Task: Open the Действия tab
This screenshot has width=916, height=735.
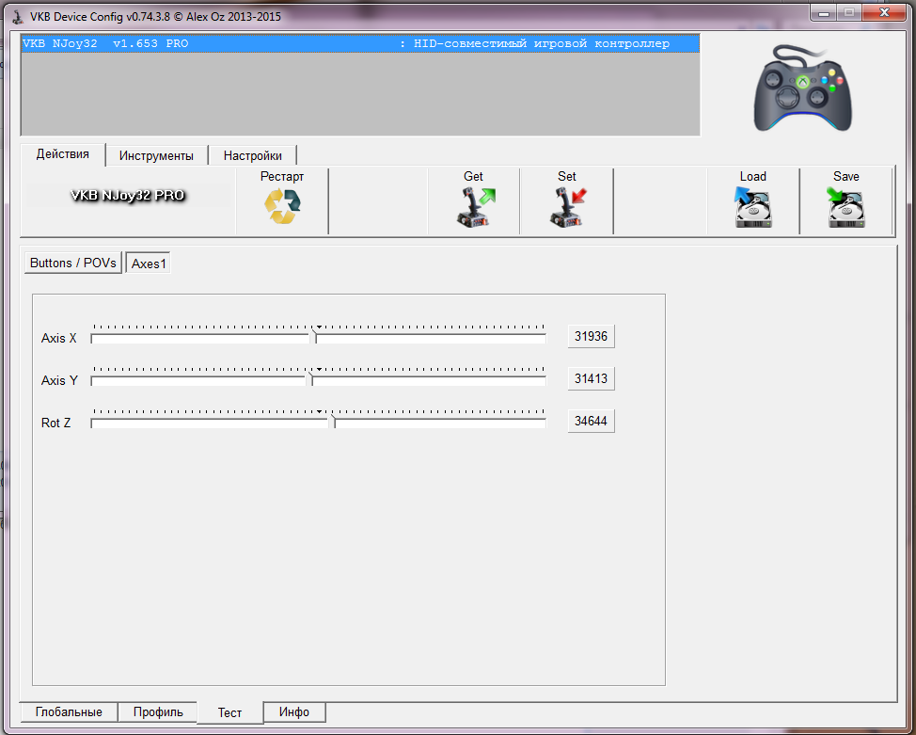Action: [62, 154]
